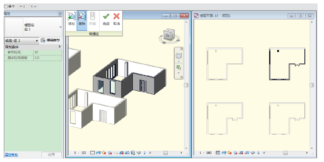Open Rendering dialog icon in 3D view bar
The image size is (324, 162).
tap(116, 153)
